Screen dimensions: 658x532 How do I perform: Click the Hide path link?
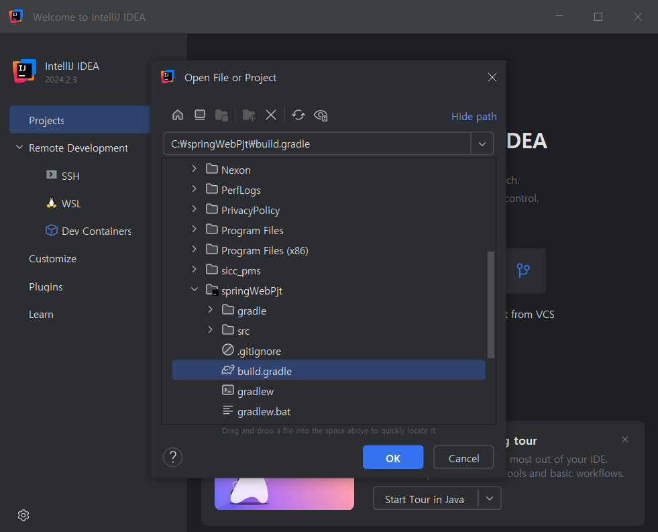(x=474, y=116)
